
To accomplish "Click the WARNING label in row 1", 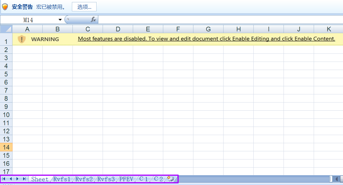I will [x=45, y=39].
